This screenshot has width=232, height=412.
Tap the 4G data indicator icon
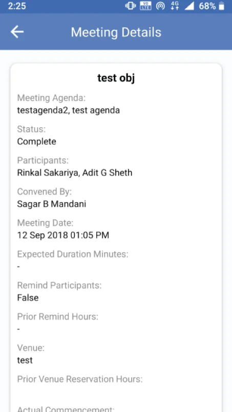(175, 6)
